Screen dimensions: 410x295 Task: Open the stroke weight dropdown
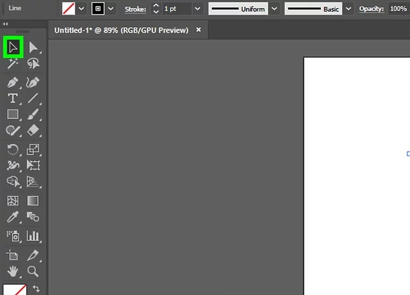coord(198,9)
